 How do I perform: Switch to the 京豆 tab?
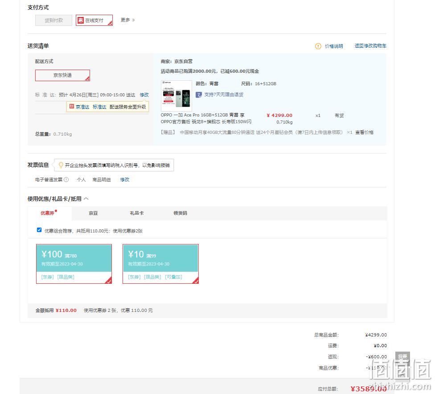[x=93, y=213]
